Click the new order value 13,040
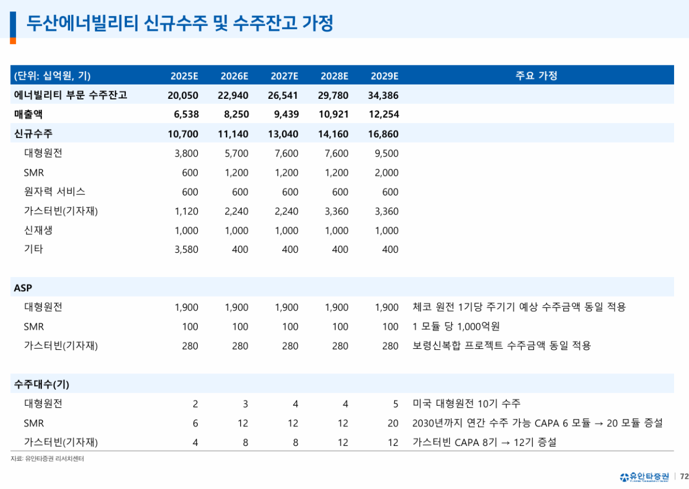This screenshot has height=489, width=689. [283, 134]
